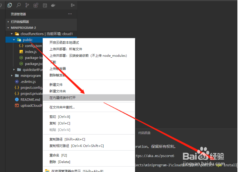Screen dimensions: 238x172
Task: Choose 重命名 [F2] menu entry
Action: tap(89, 155)
